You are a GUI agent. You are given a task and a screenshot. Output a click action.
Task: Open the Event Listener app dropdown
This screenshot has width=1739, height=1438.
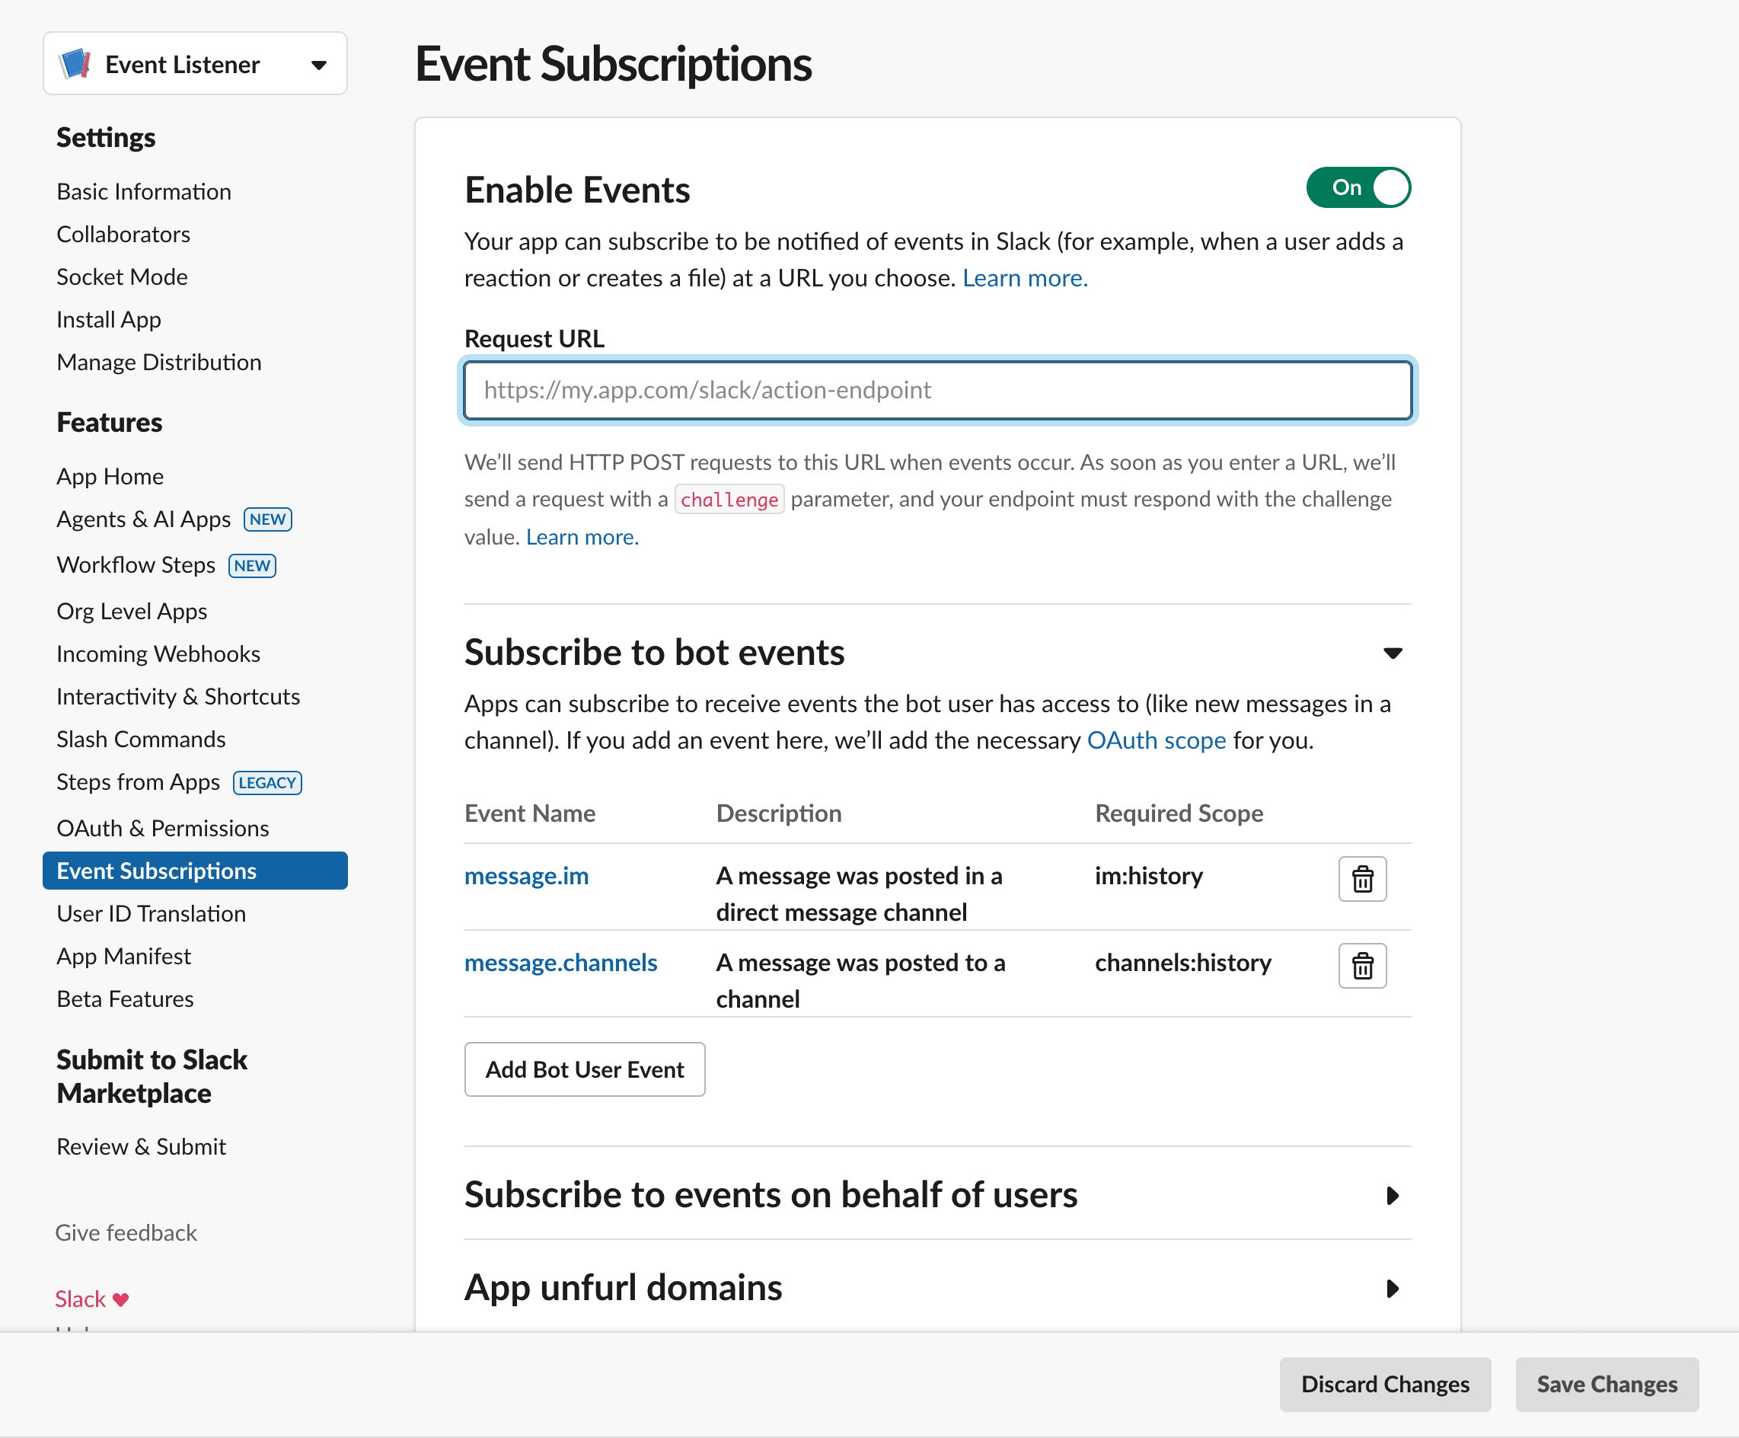(318, 65)
